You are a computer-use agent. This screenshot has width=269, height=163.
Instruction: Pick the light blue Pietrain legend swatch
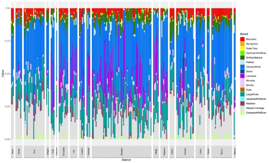click(x=242, y=62)
